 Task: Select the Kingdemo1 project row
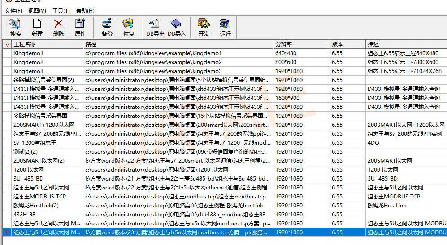(225, 53)
